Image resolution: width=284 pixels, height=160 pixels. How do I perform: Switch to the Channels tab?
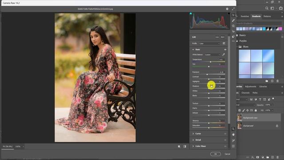[x=245, y=93]
